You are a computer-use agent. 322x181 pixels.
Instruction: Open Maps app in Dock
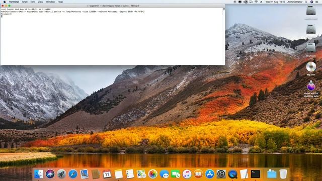tap(141, 174)
